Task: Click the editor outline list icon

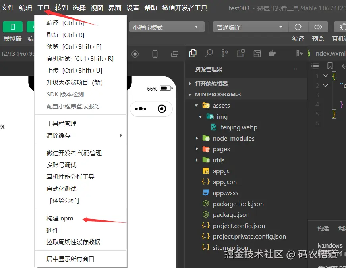Action: point(315,66)
